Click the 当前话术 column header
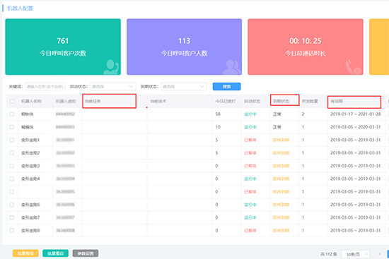Screen dimensions: 389x259 (x=158, y=101)
